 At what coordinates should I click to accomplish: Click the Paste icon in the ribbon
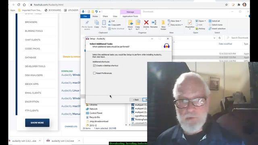coord(104,23)
